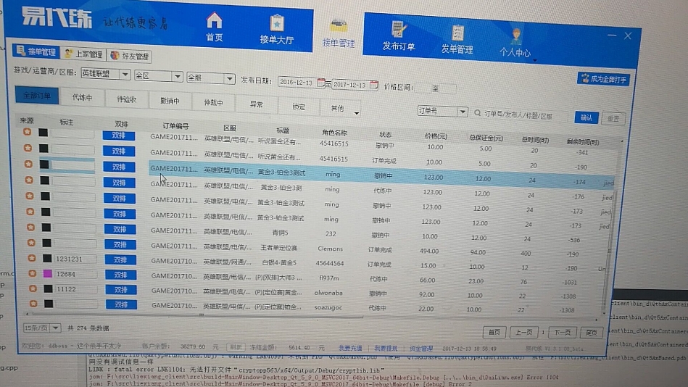Switch to the 接单管理 sub-tab
The image size is (688, 387).
(x=36, y=51)
